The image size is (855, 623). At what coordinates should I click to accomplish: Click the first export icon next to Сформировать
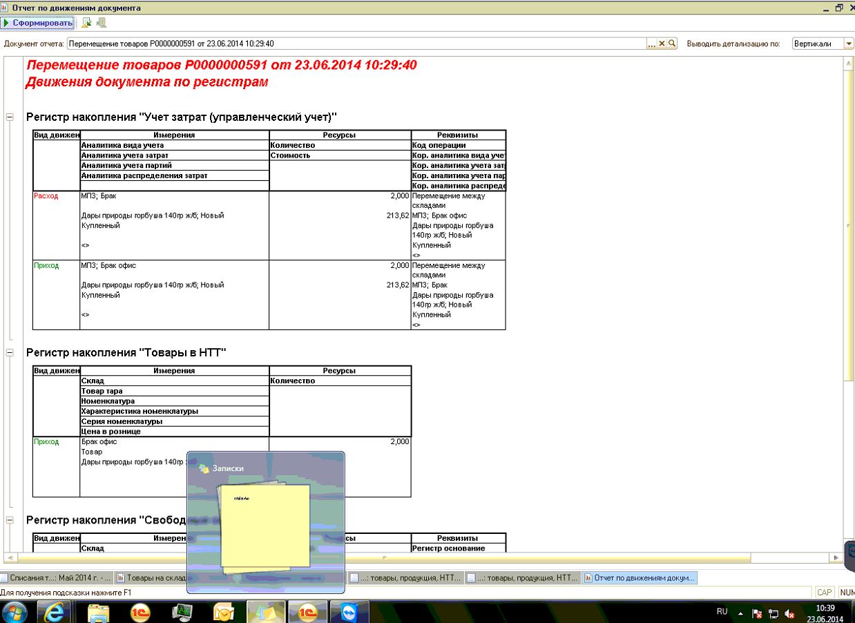pos(87,23)
